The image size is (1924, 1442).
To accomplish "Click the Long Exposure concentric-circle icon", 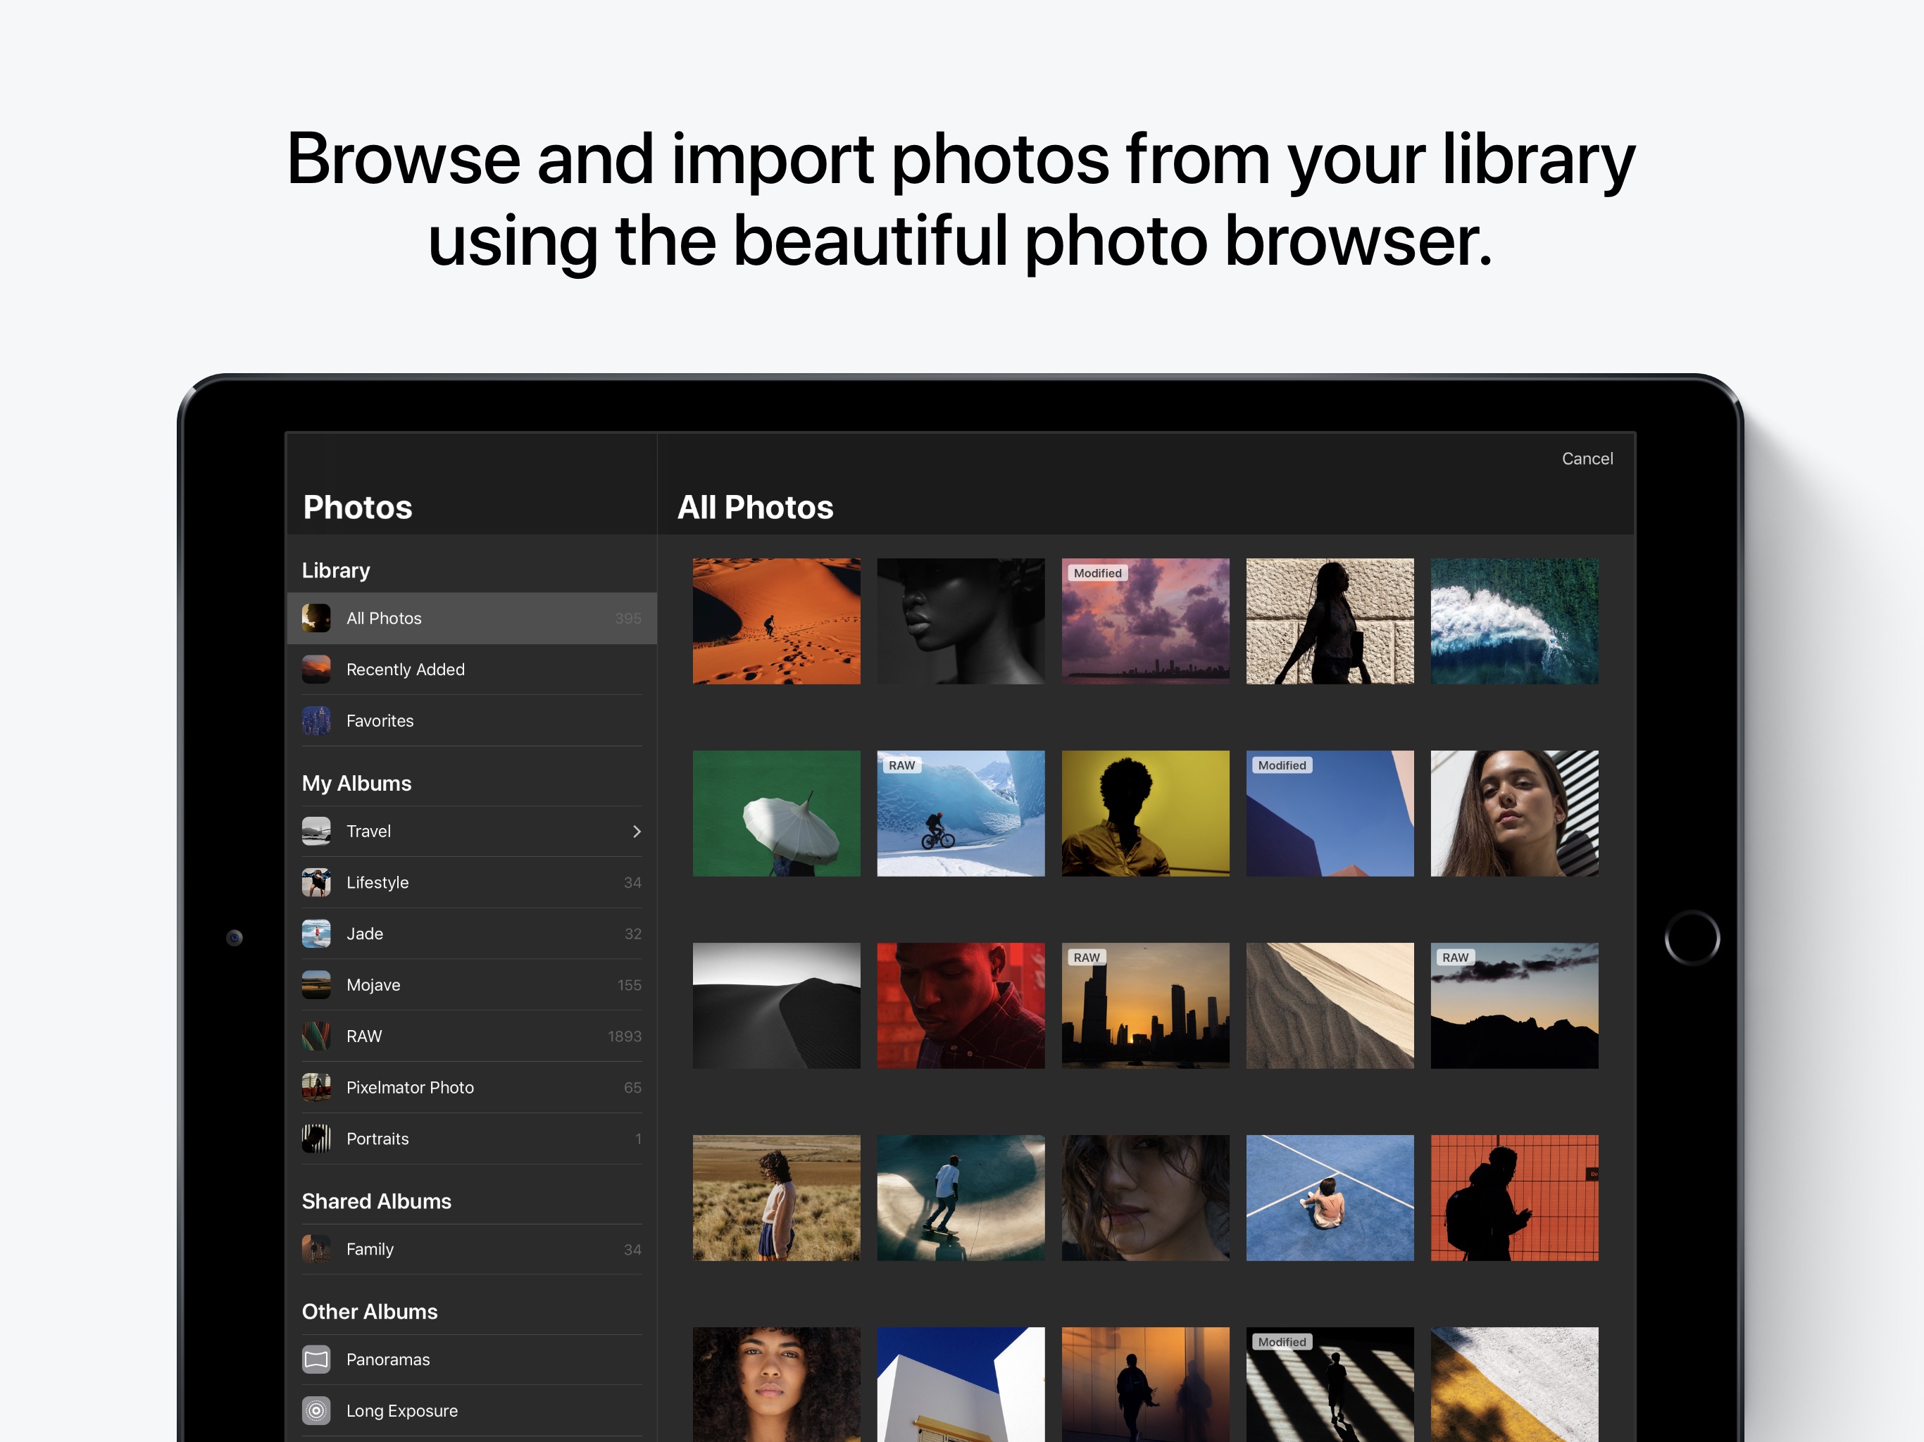I will [x=316, y=1411].
